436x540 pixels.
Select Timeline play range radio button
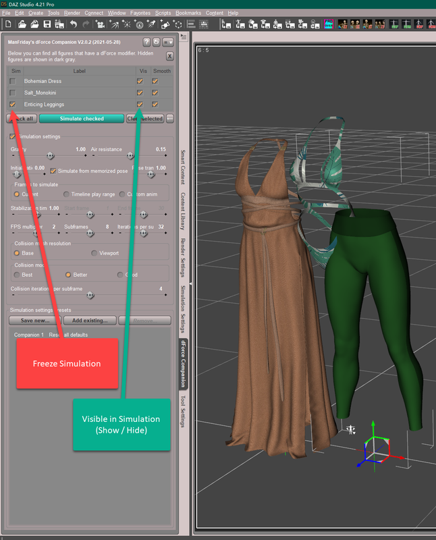pos(66,194)
